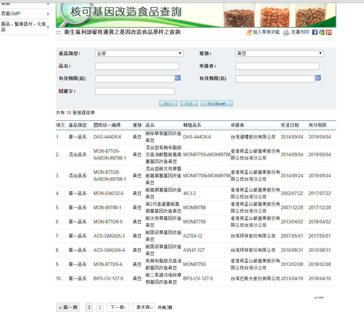
Task: Click the 關鍵字 keyword input field
Action: 135,91
